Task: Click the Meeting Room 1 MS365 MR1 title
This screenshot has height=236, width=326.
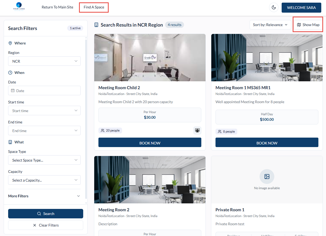Action: click(x=243, y=88)
